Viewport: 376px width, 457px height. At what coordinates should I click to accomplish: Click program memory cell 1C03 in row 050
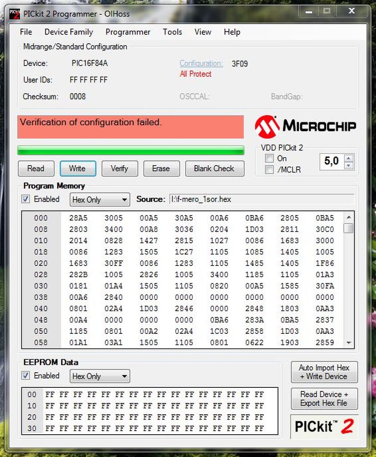click(219, 332)
